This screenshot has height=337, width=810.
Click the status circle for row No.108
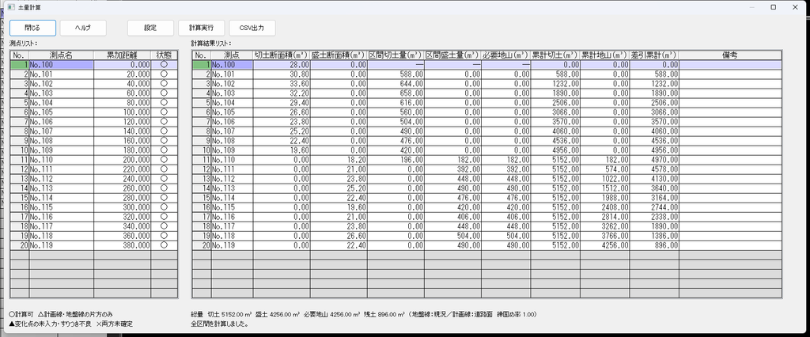point(165,140)
